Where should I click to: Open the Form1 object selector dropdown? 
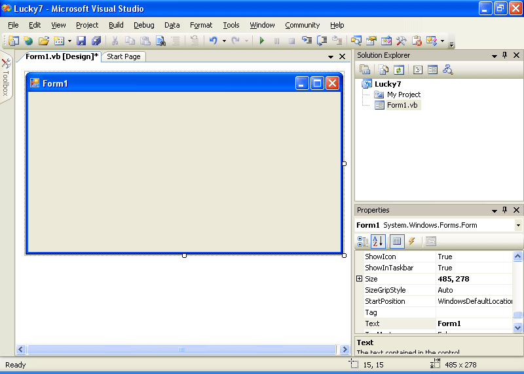click(x=518, y=225)
